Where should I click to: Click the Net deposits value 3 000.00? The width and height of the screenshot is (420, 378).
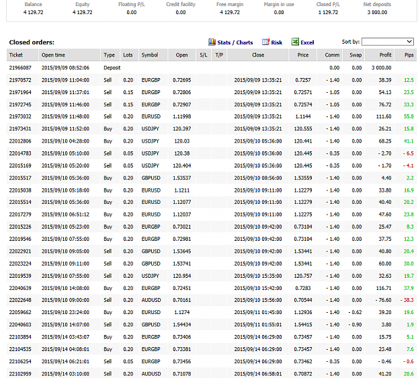tap(377, 12)
